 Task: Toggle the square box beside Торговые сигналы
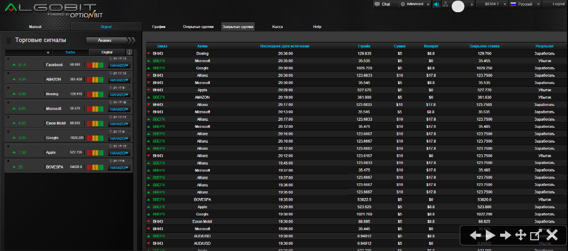click(x=9, y=40)
